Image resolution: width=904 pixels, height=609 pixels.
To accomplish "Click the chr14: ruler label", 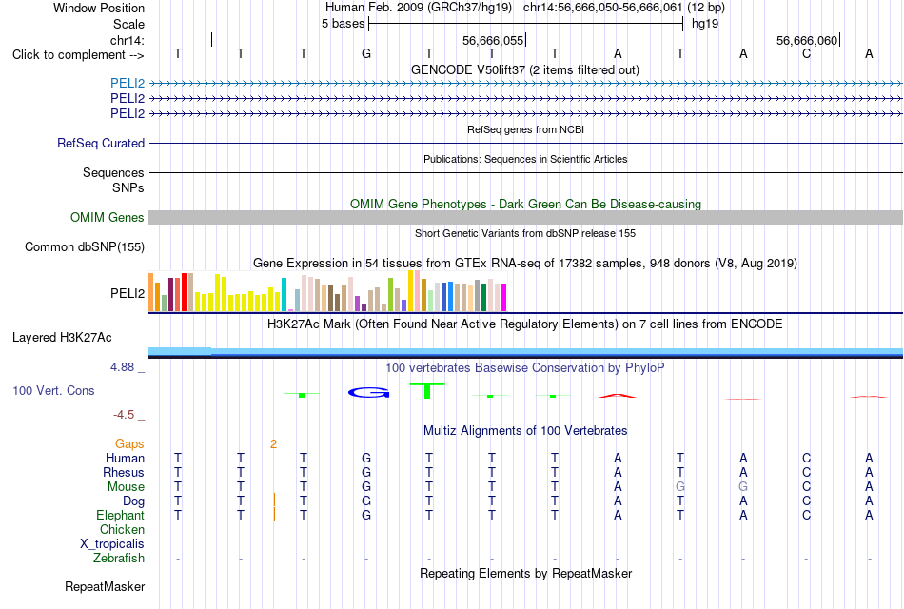I will (128, 40).
